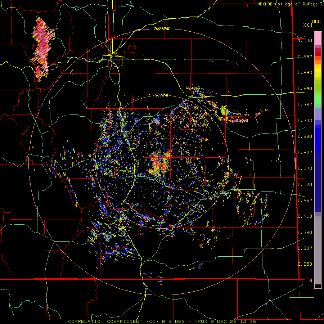The image size is (324, 324).
Task: Click the [CC] units label above color bar
Action: [x=307, y=25]
